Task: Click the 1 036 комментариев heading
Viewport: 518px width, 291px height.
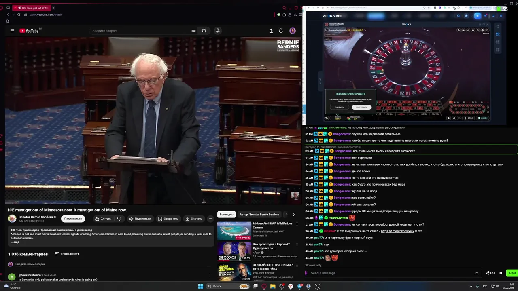Action: tap(28, 254)
